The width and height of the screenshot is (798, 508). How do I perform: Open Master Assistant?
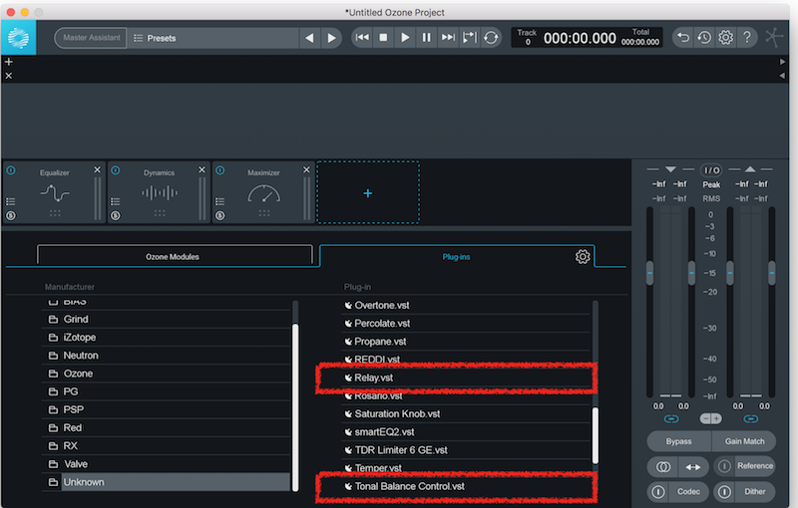(x=91, y=38)
